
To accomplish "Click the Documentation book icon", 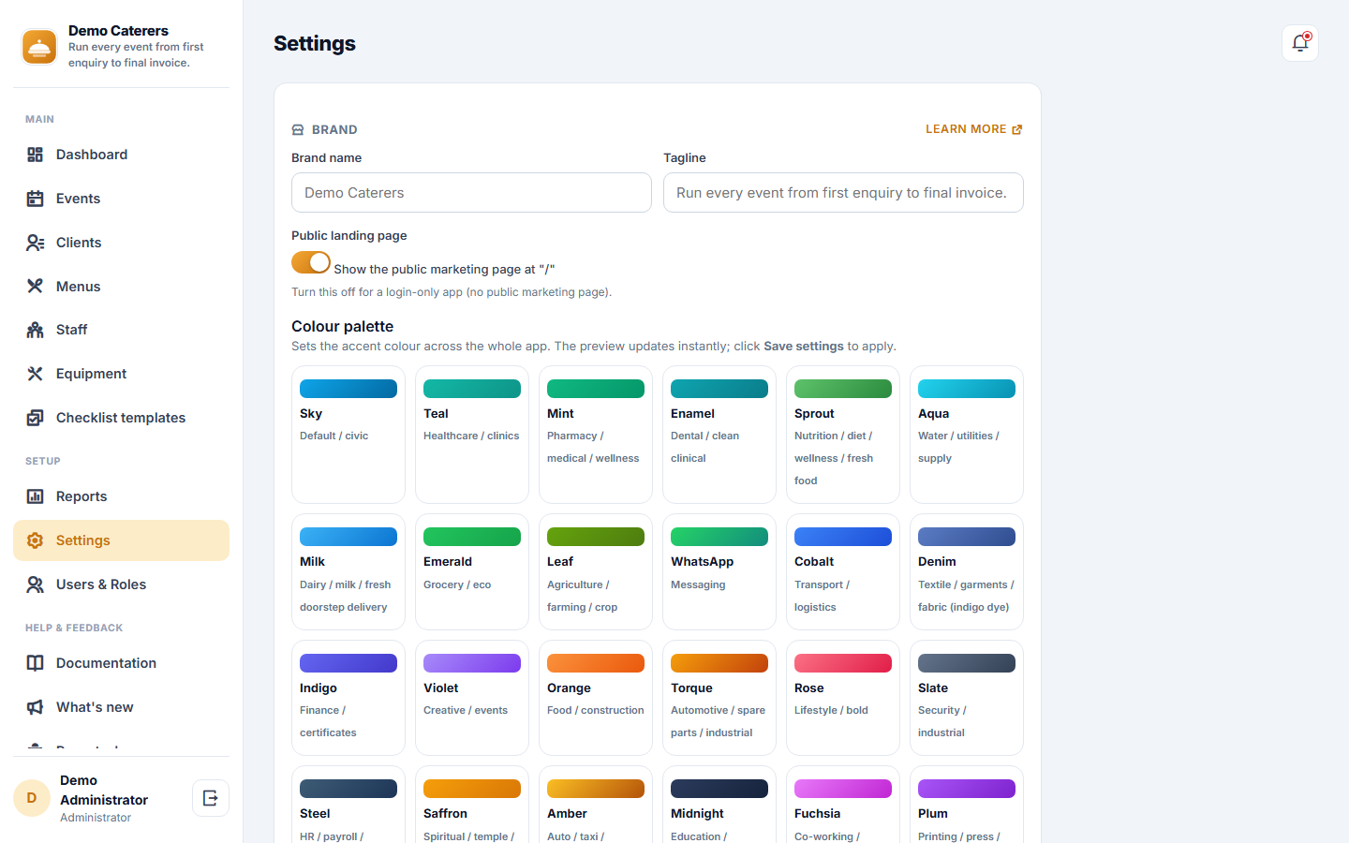I will pos(35,663).
